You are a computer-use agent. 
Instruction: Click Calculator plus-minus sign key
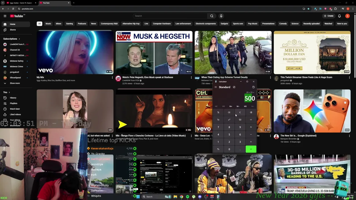[x=218, y=149]
